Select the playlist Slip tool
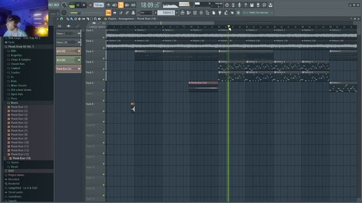The image size is (362, 203). pos(84,19)
